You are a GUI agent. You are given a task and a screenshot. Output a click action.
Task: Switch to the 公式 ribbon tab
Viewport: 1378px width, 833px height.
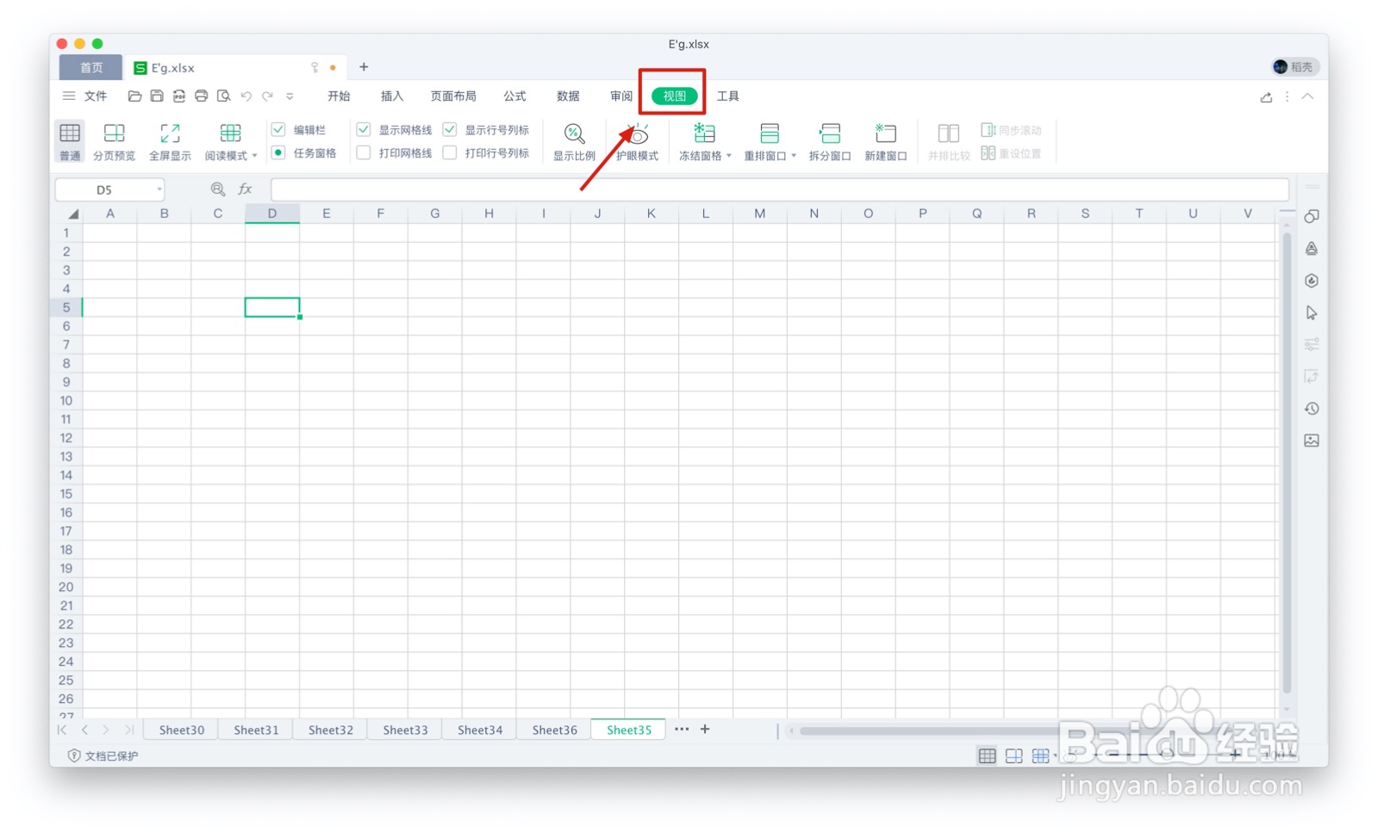point(515,96)
